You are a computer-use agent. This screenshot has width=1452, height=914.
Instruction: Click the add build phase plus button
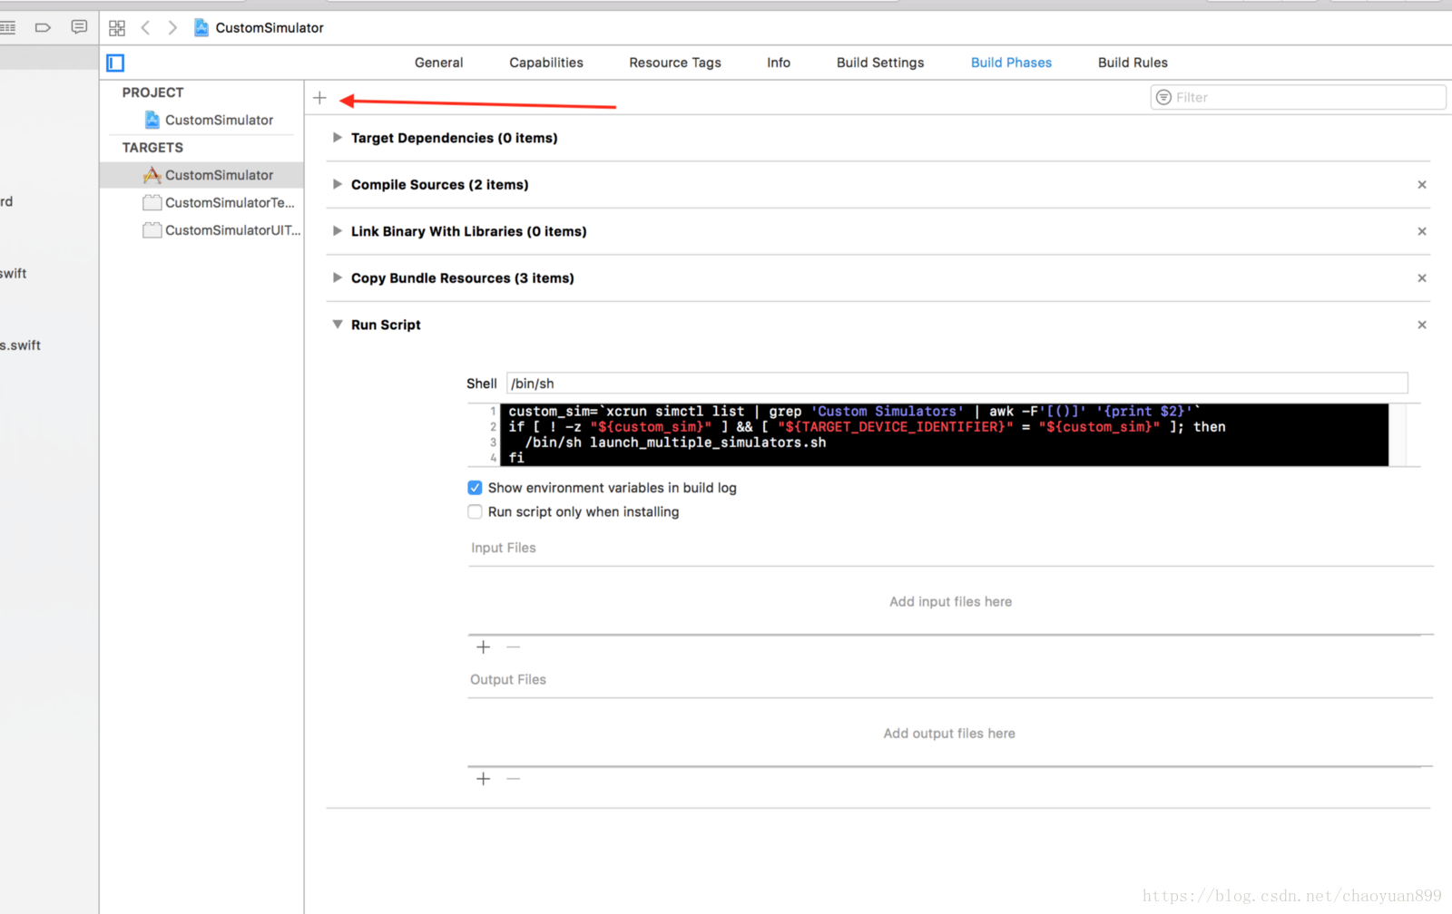tap(319, 98)
